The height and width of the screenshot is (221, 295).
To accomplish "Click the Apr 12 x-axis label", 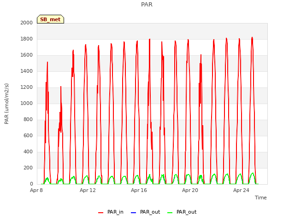I will 88,190.
